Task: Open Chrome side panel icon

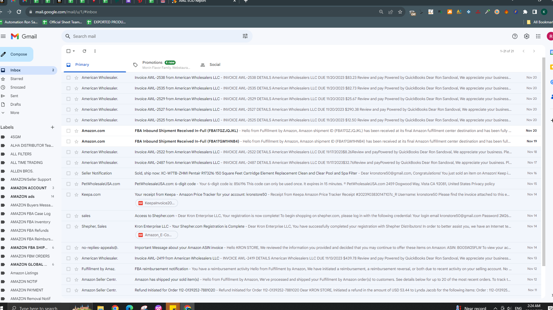Action: [x=535, y=12]
